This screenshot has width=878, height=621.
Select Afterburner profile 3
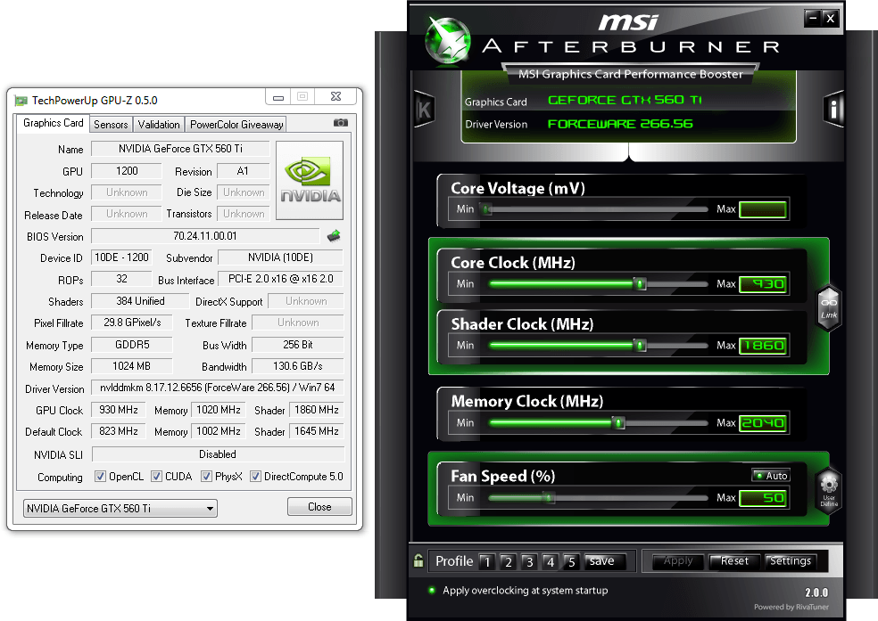tap(529, 561)
